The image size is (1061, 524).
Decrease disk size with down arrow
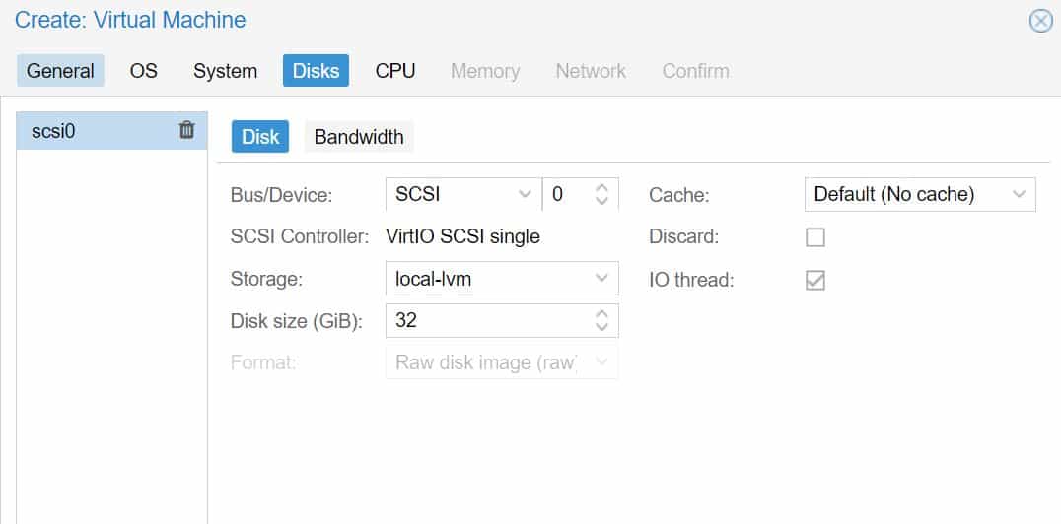click(601, 327)
